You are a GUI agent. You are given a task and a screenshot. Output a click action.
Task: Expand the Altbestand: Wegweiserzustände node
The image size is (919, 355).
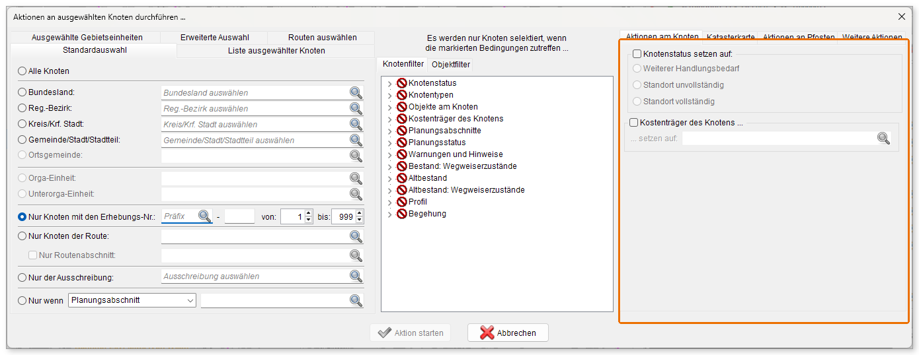(389, 191)
